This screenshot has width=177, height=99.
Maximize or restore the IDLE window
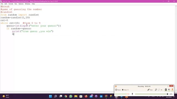tap(168, 1)
